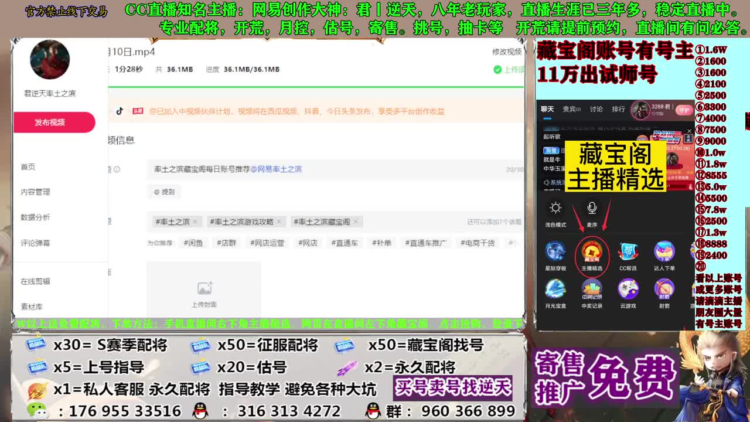Open the 星际穿梭 icon in the phone panel
Image resolution: width=750 pixels, height=422 pixels.
[555, 251]
